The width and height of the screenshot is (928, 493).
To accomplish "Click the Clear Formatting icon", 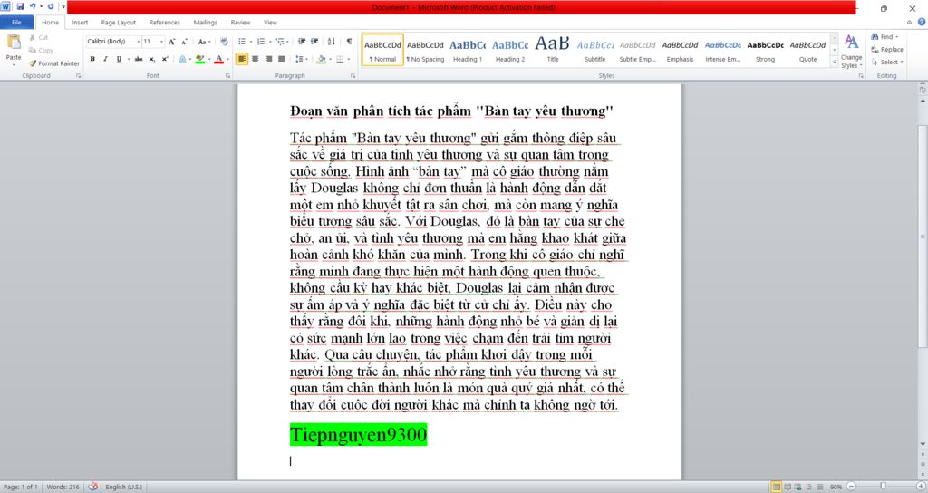I will click(x=225, y=42).
